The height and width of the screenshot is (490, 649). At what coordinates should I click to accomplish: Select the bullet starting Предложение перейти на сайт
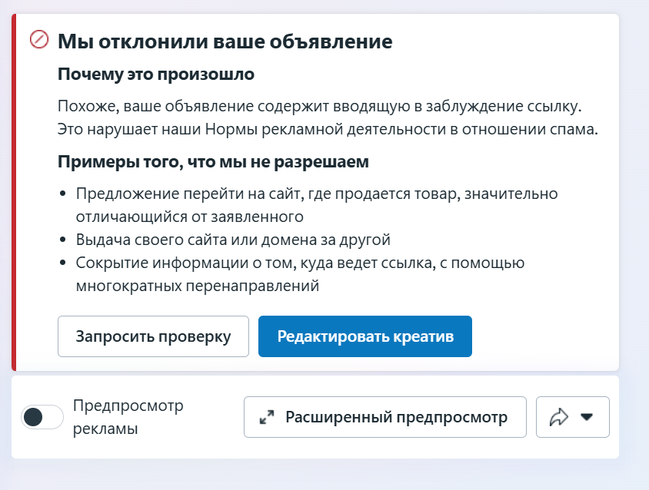(317, 205)
